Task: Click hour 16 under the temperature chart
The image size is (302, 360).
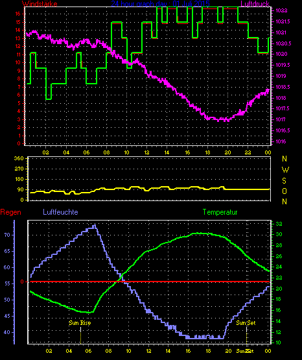Action: (188, 351)
